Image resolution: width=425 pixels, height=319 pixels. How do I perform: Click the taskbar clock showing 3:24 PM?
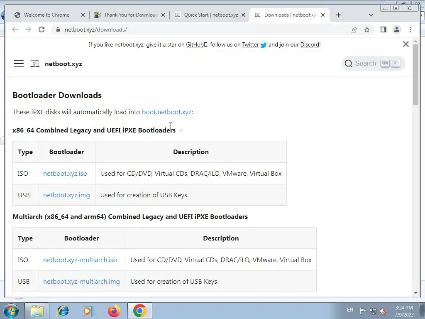pos(404,311)
